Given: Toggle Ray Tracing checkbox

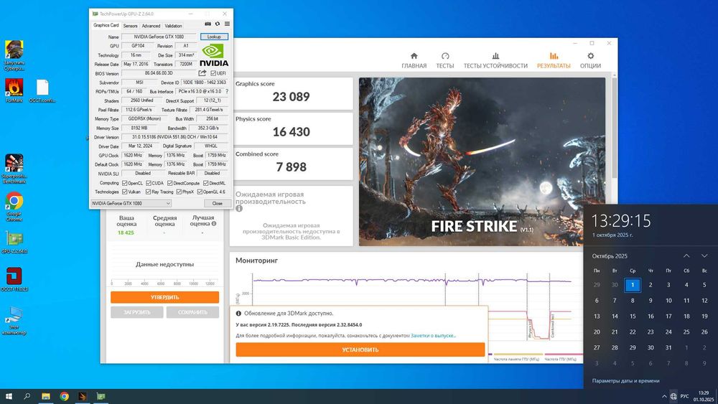Looking at the screenshot, I should point(149,192).
